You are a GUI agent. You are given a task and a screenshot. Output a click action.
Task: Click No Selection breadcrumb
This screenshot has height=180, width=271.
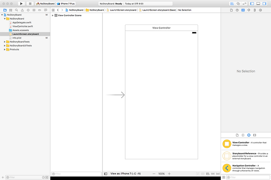point(185,10)
